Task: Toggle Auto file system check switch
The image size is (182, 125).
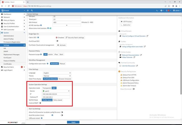Action: (62, 115)
